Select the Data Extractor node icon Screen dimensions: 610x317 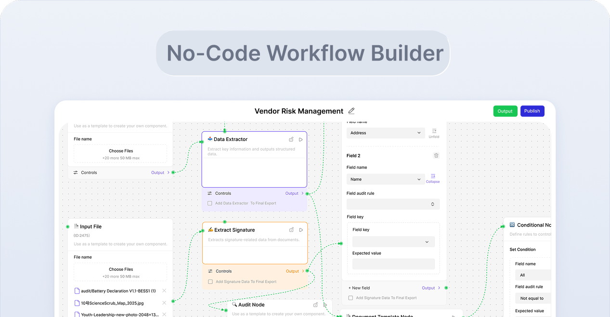point(210,139)
